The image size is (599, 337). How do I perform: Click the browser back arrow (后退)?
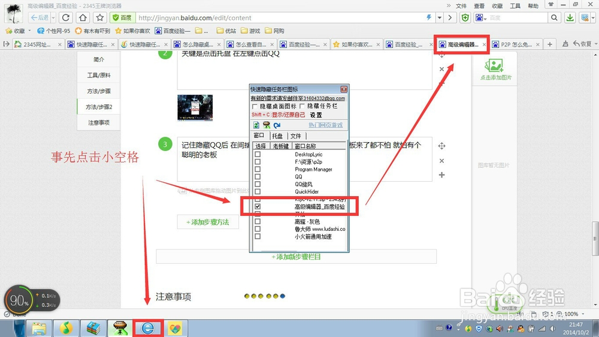[40, 17]
